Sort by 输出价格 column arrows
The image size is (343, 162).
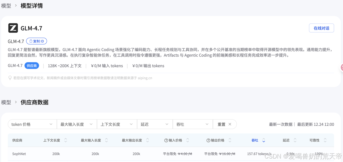(x=230, y=140)
